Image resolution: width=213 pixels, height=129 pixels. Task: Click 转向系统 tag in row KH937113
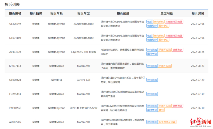[x=152, y=66]
